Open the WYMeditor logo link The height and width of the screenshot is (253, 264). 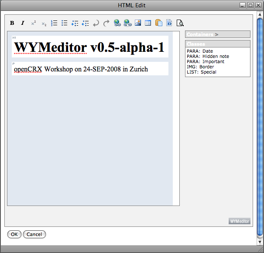240,221
